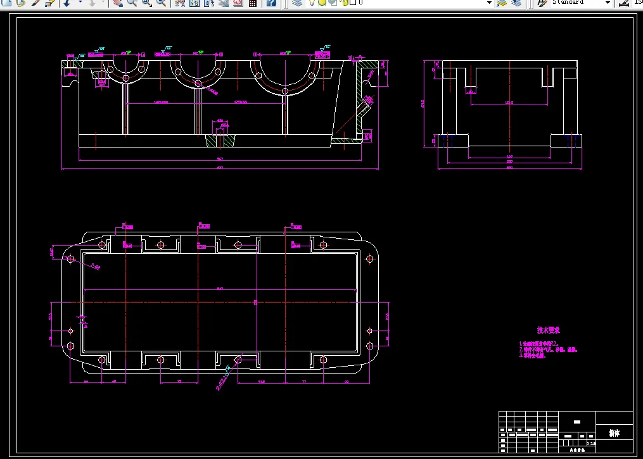
Task: Click the greyed Redo arrow icon
Action: 92,3
